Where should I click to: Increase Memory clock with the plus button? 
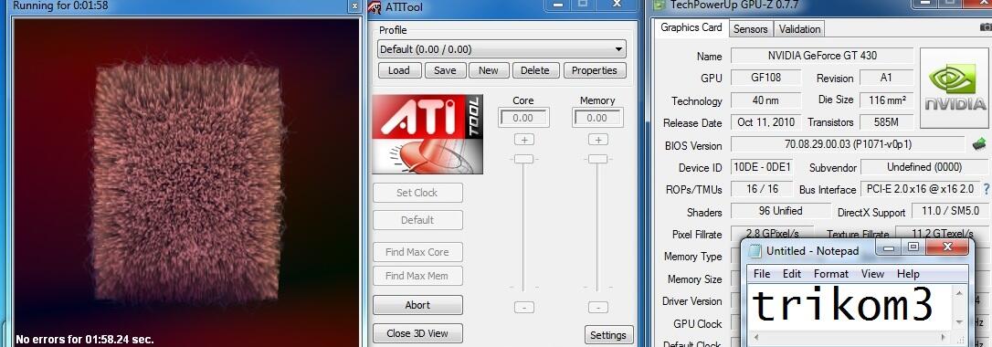coord(598,139)
